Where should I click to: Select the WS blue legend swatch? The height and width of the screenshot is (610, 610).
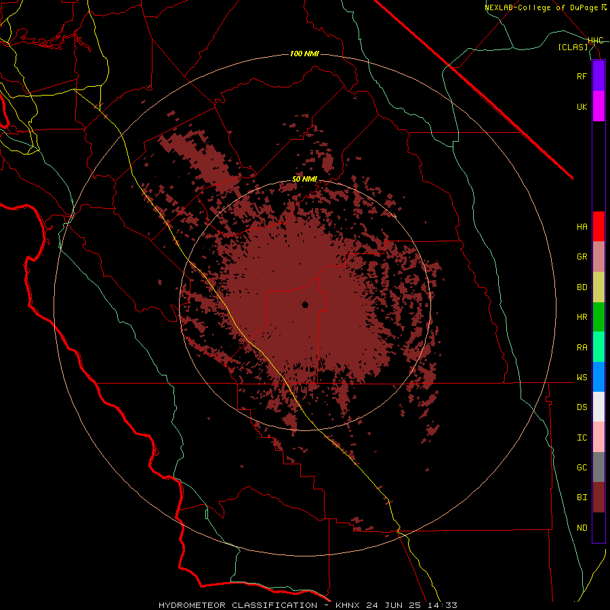(598, 377)
